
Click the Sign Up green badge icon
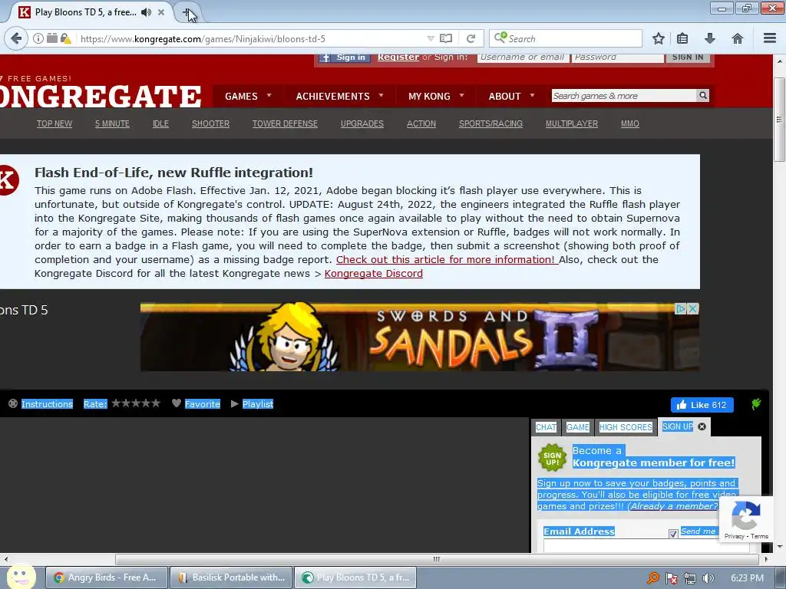pos(552,458)
